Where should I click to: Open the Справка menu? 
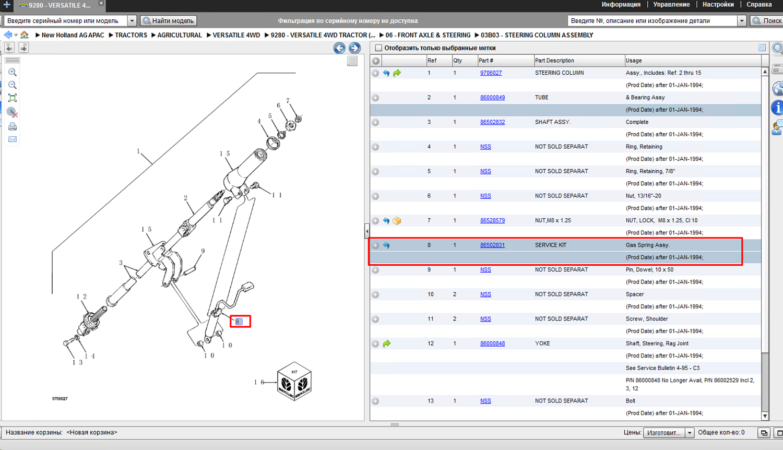tap(759, 4)
